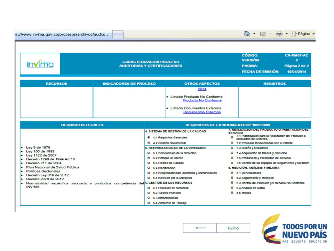Click the text Ley 100 de 1993
Image resolution: width=334 pixels, height=251 pixels.
coord(40,151)
